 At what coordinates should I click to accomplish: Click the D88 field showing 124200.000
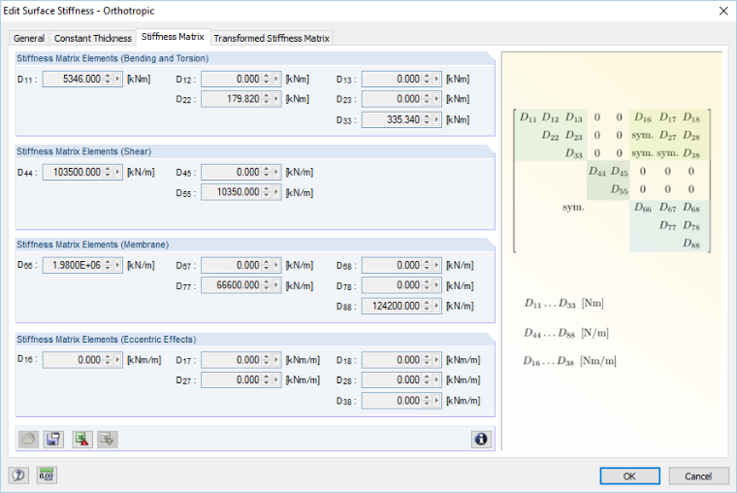pos(392,307)
